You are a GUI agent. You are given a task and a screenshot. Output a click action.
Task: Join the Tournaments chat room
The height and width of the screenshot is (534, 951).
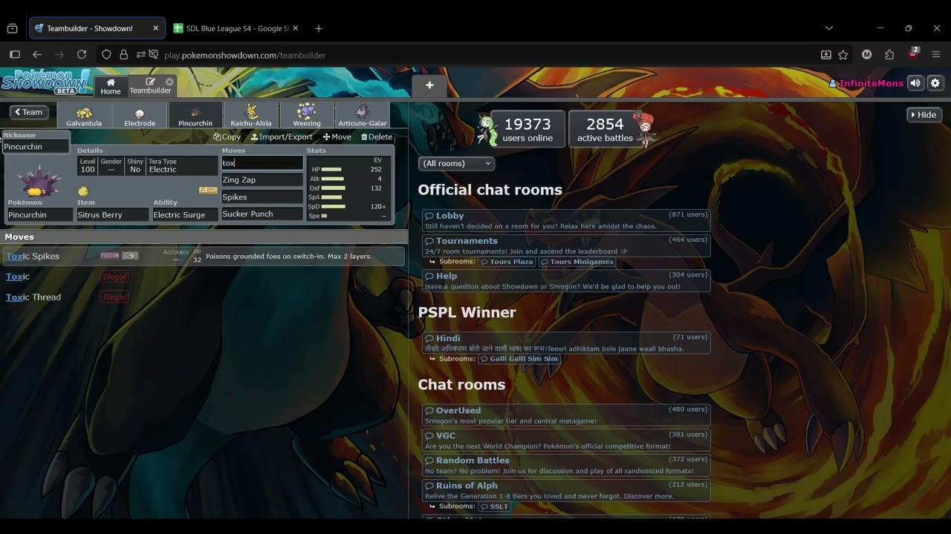(x=566, y=245)
